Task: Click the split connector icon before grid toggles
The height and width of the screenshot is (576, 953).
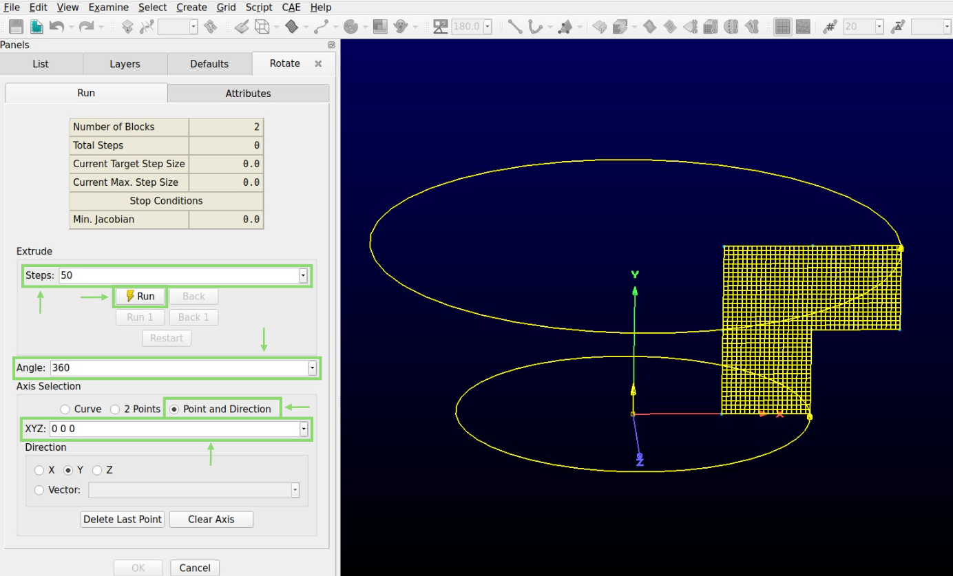Action: pyautogui.click(x=752, y=27)
